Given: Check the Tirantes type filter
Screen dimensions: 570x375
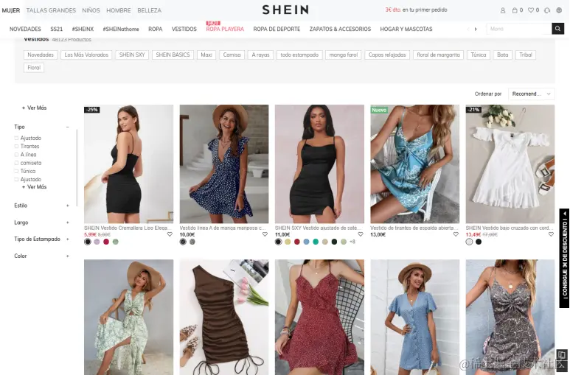Looking at the screenshot, I should pyautogui.click(x=16, y=146).
